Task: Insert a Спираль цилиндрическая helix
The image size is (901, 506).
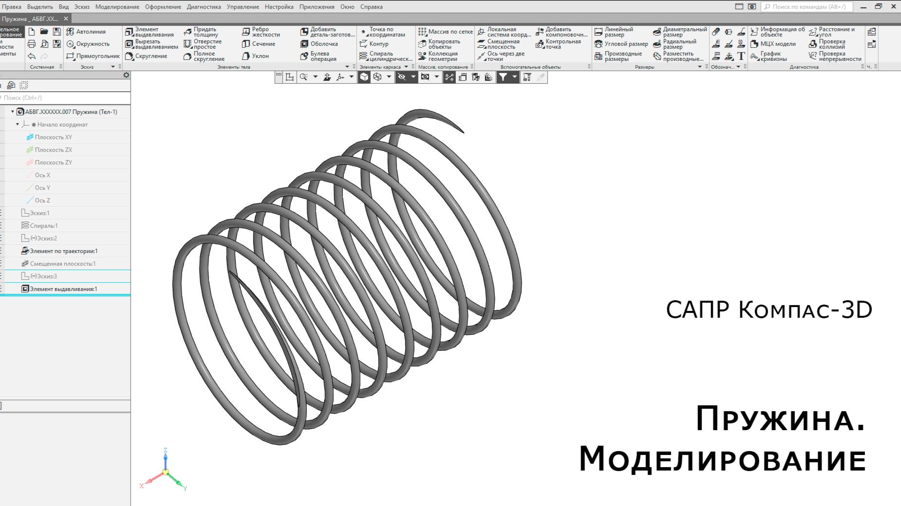Action: point(386,56)
